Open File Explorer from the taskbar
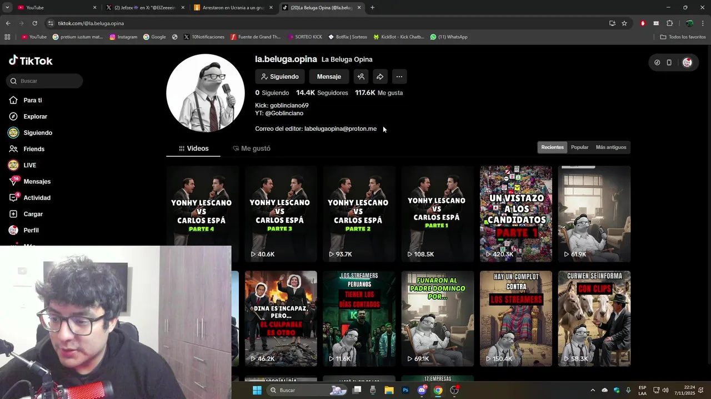 pos(389,390)
